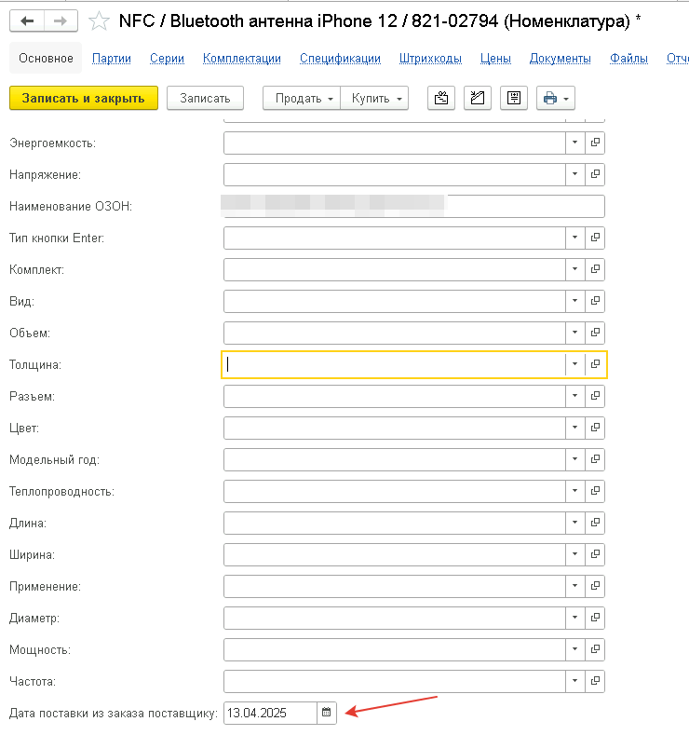Focus the Наименование ОЗОН text field

coord(414,206)
